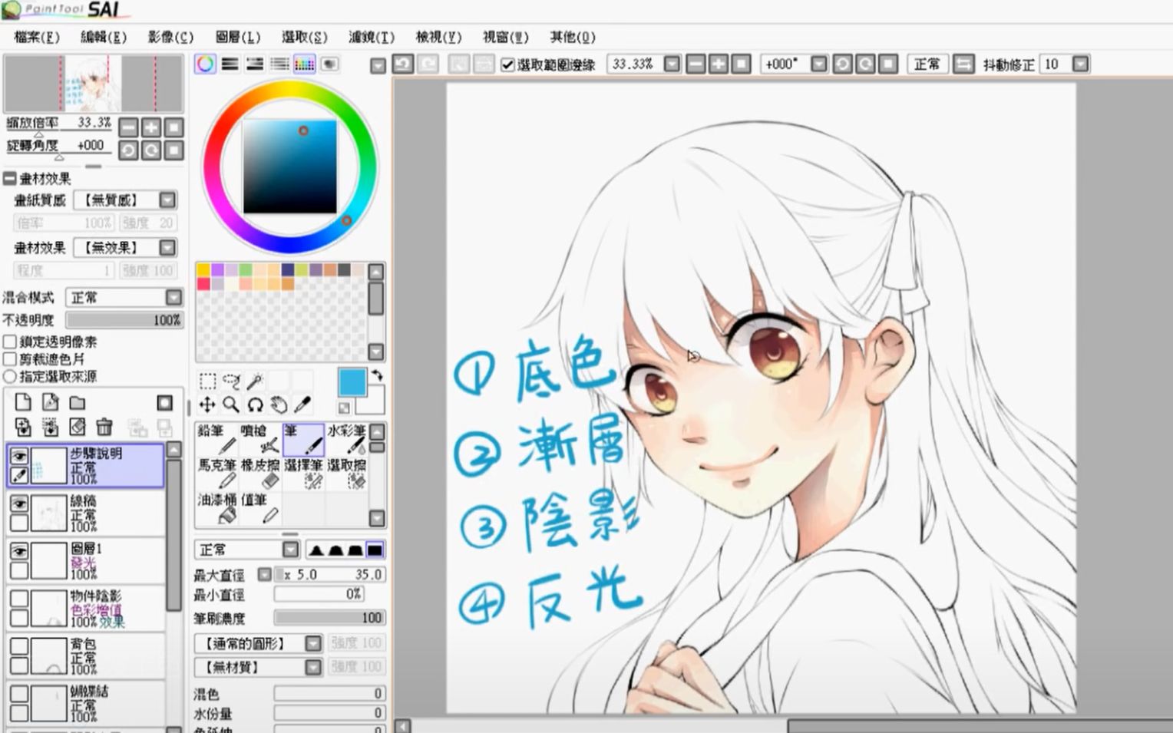Pick the eyedropper color picker tool
Screen dimensions: 1173x733
click(x=302, y=404)
